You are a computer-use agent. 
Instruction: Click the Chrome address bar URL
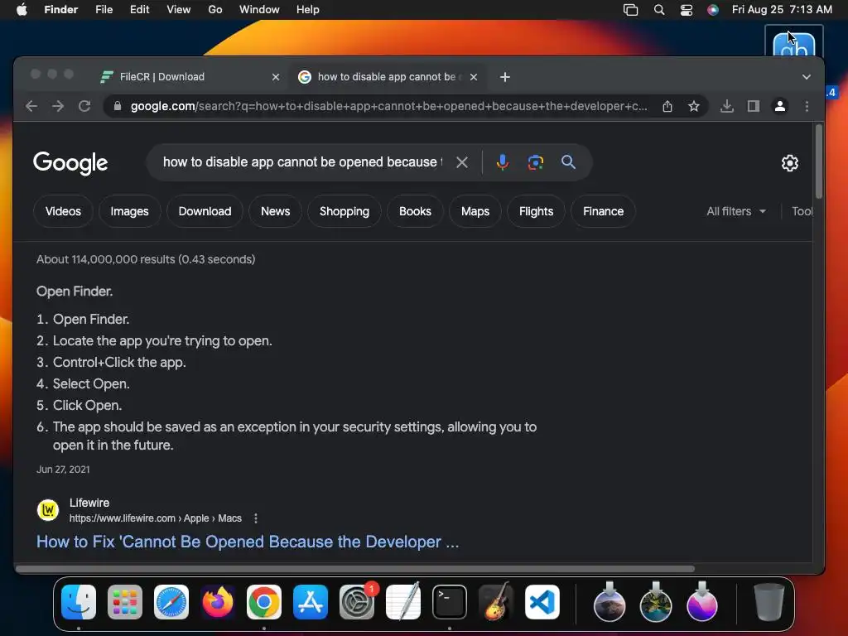pos(388,106)
